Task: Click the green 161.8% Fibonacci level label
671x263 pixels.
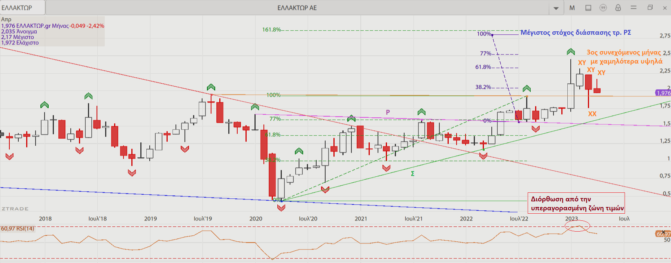Action: coord(271,30)
